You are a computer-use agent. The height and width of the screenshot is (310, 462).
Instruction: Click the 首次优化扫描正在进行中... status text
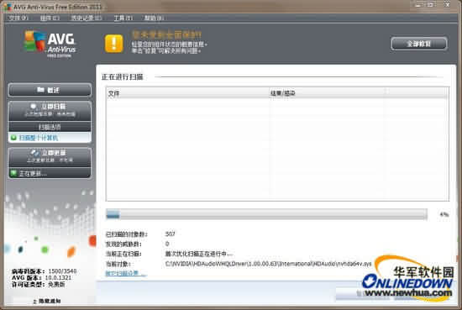pos(198,254)
